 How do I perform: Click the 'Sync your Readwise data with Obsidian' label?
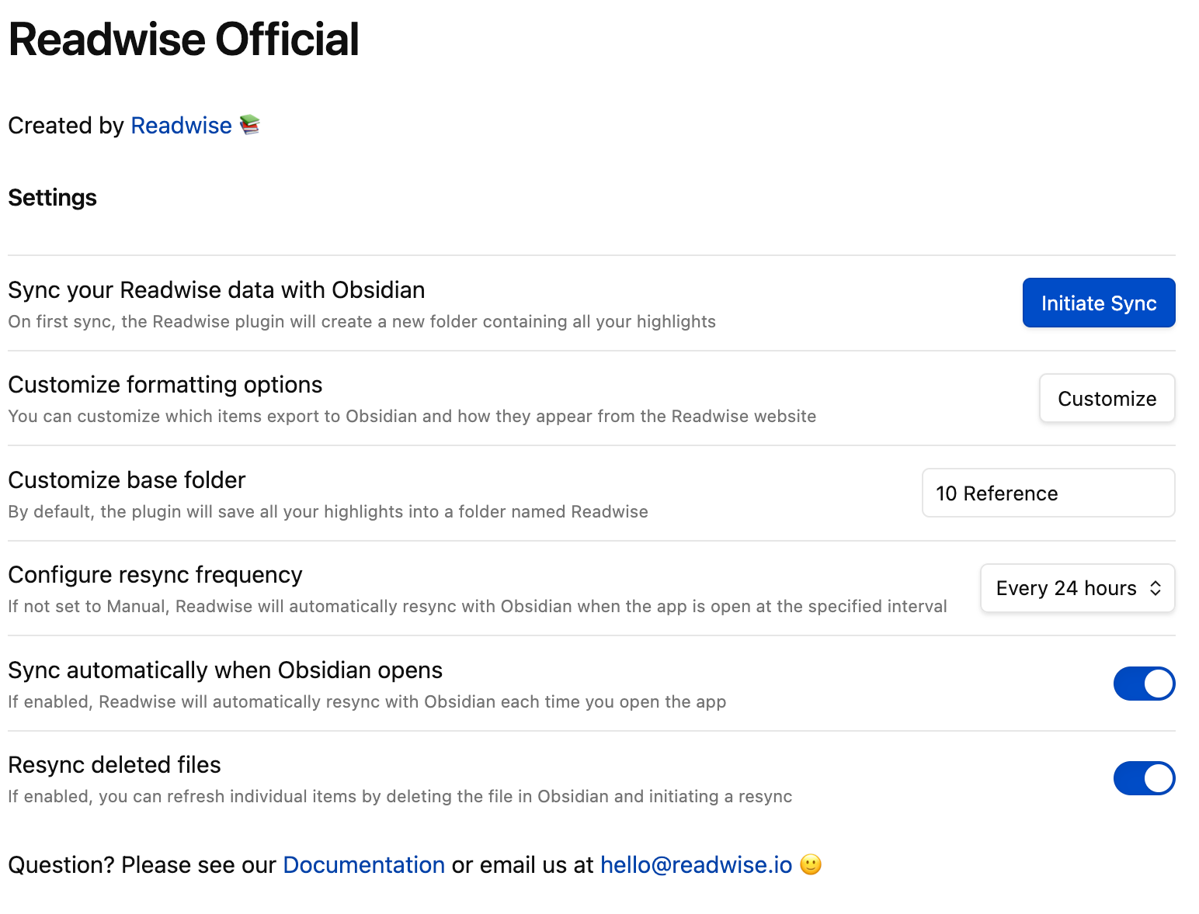coord(216,290)
